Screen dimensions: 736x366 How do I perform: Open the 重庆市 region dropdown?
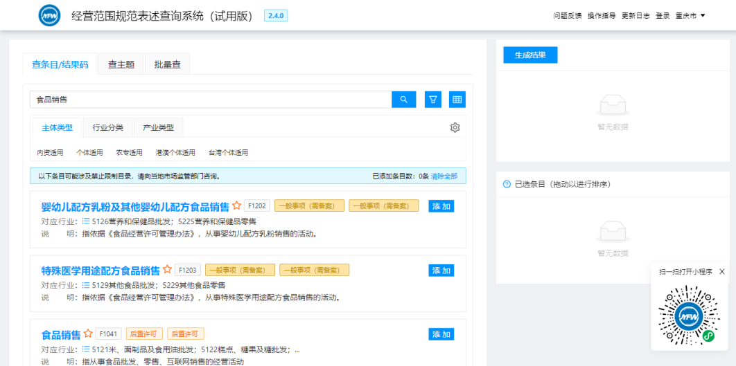coord(690,15)
